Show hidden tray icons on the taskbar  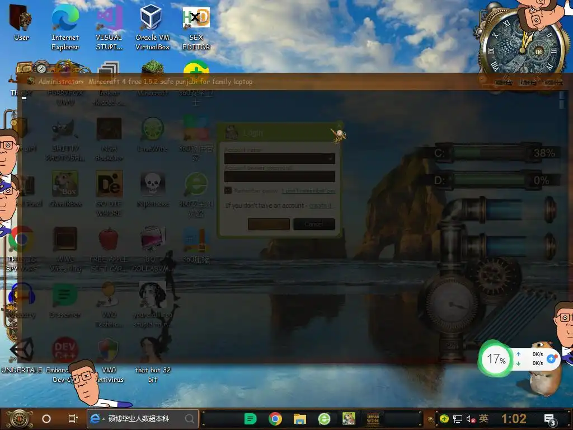pyautogui.click(x=431, y=419)
